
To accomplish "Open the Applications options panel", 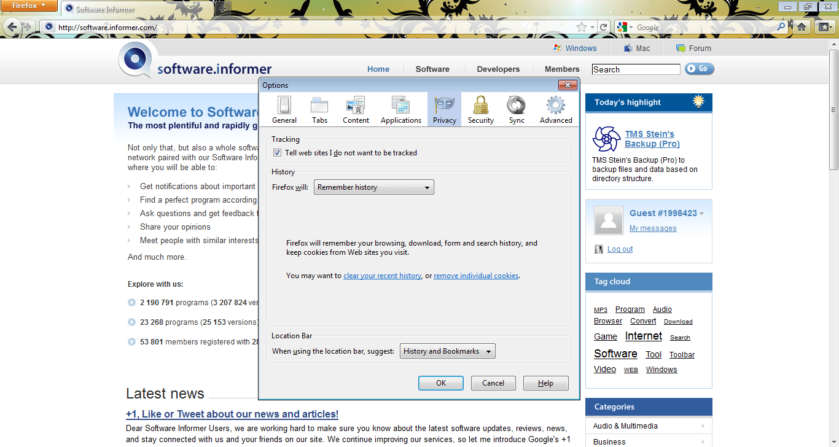I will tap(400, 109).
